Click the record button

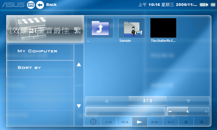(202, 122)
